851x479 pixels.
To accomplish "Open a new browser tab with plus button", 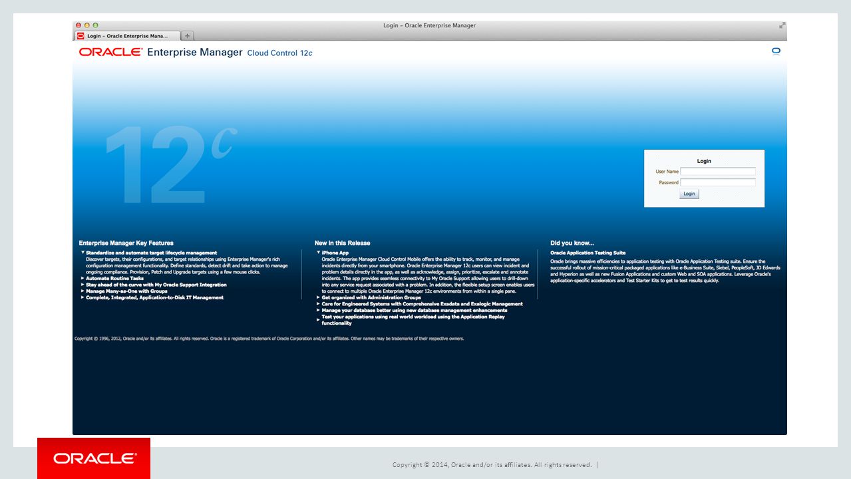I will pyautogui.click(x=188, y=36).
